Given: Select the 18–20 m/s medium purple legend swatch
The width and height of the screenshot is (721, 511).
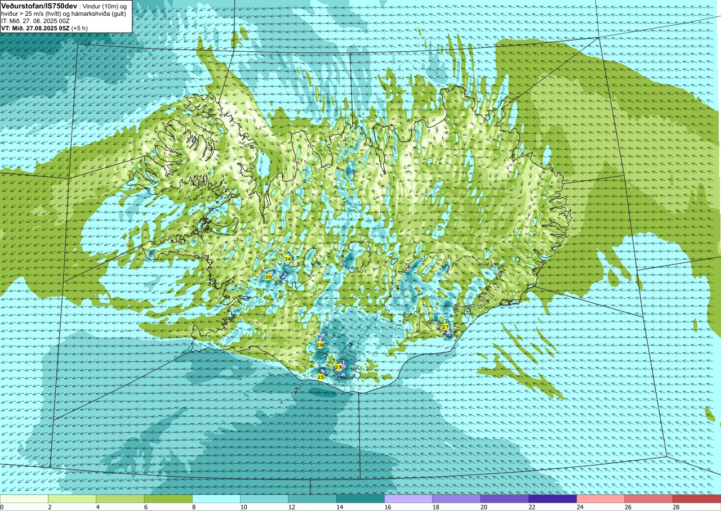Looking at the screenshot, I should tap(457, 499).
